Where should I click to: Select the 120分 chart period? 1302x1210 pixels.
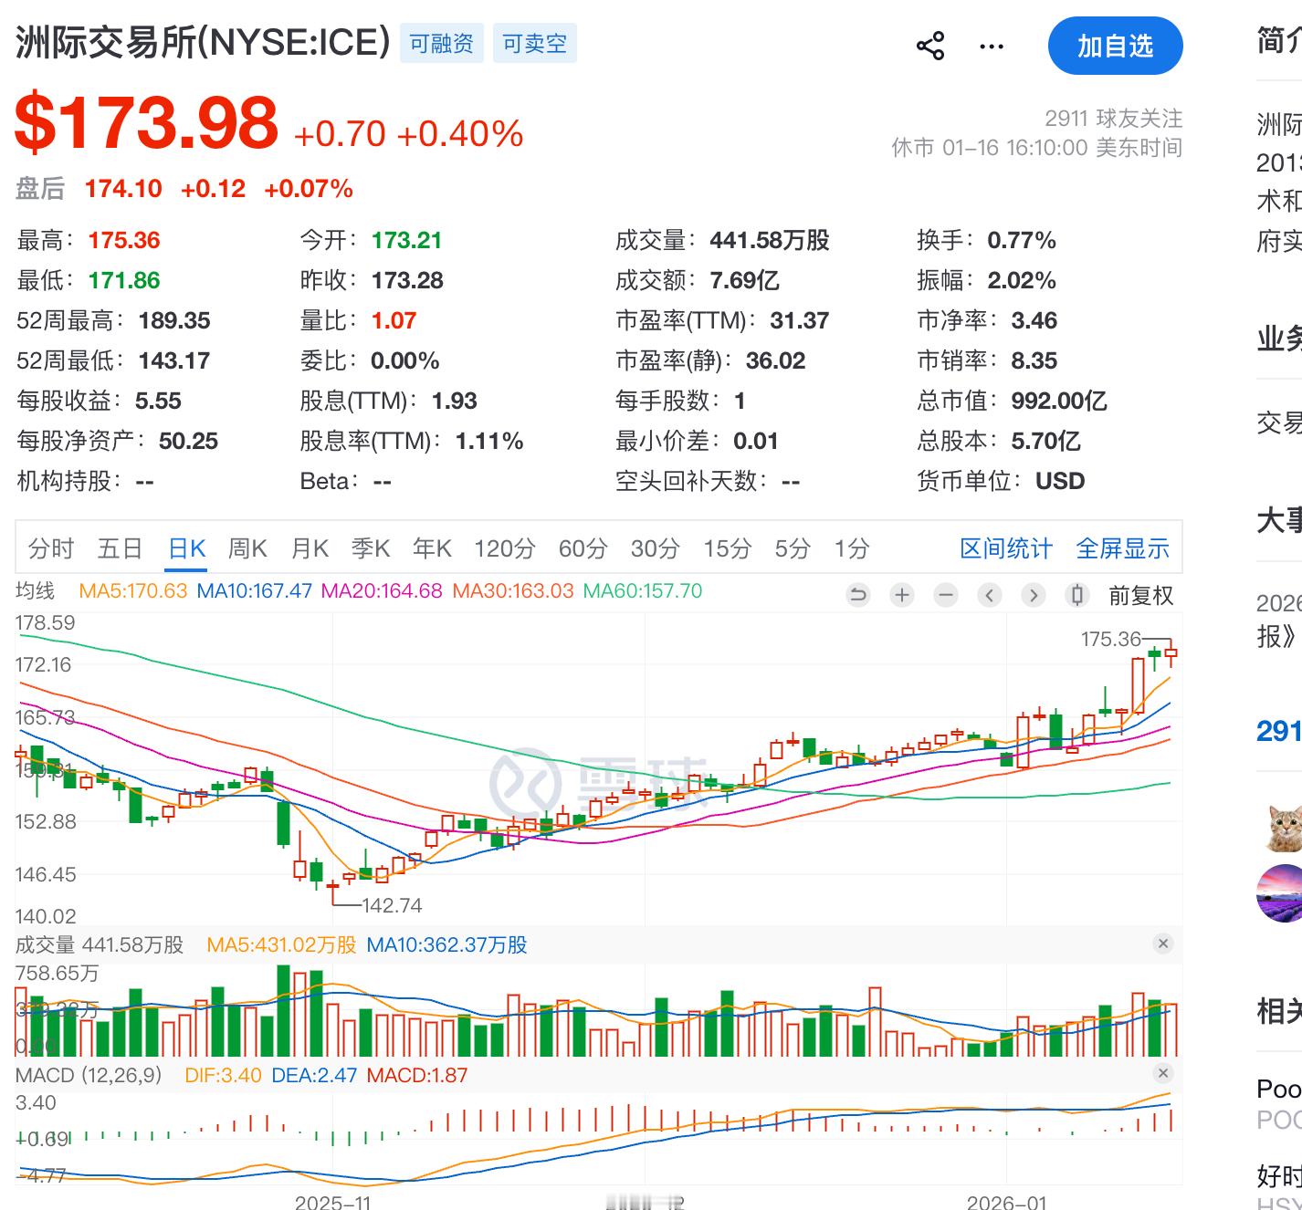[x=505, y=548]
